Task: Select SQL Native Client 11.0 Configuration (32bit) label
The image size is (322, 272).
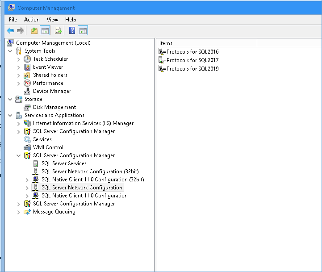Action: (93, 180)
